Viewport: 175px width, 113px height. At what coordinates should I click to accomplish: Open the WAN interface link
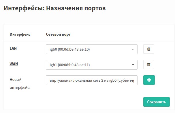click(x=14, y=64)
